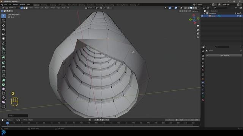
Task: Select the Scale tool
Action: pos(3,34)
